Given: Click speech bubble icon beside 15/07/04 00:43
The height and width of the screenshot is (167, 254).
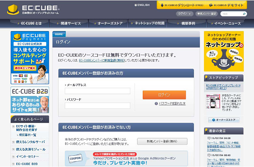Looking at the screenshot, I should point(209,155).
